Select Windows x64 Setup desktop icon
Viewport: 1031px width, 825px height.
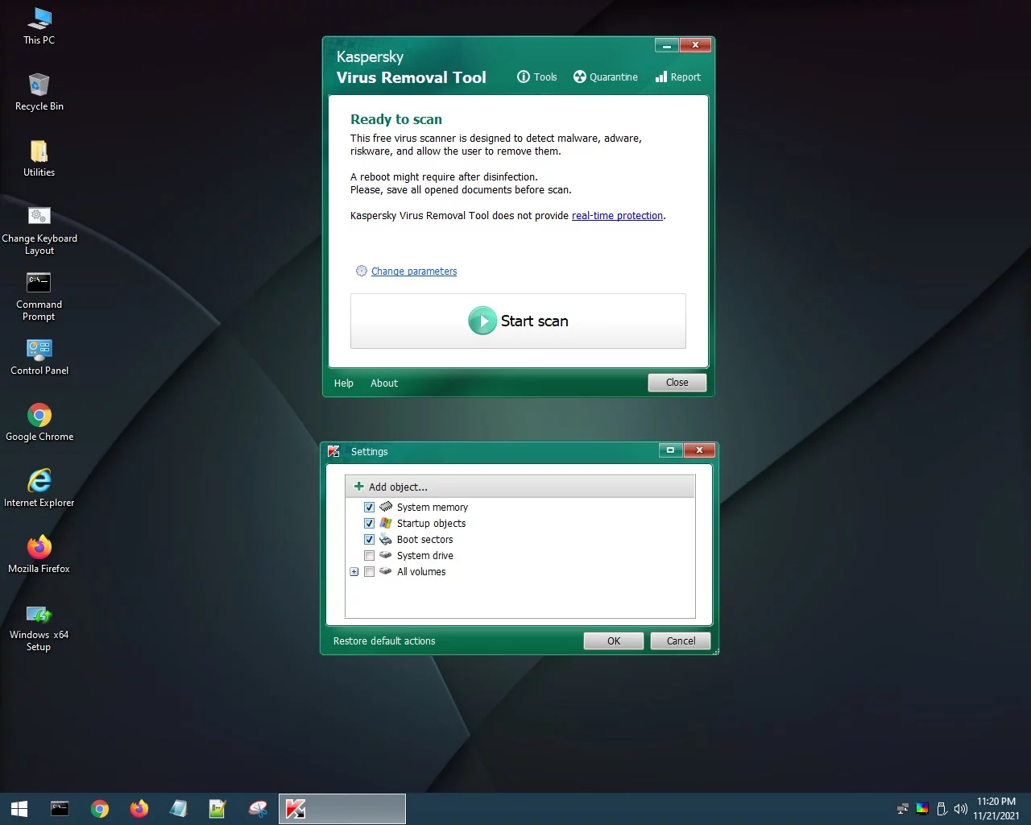pos(39,628)
